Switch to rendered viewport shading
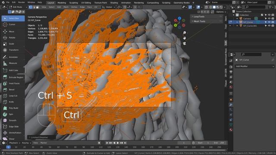Screen dimensions: 276x155 [x=221, y=7]
